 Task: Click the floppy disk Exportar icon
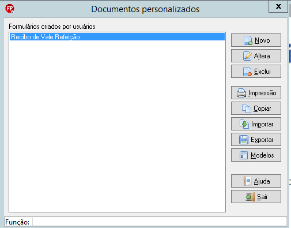click(244, 140)
